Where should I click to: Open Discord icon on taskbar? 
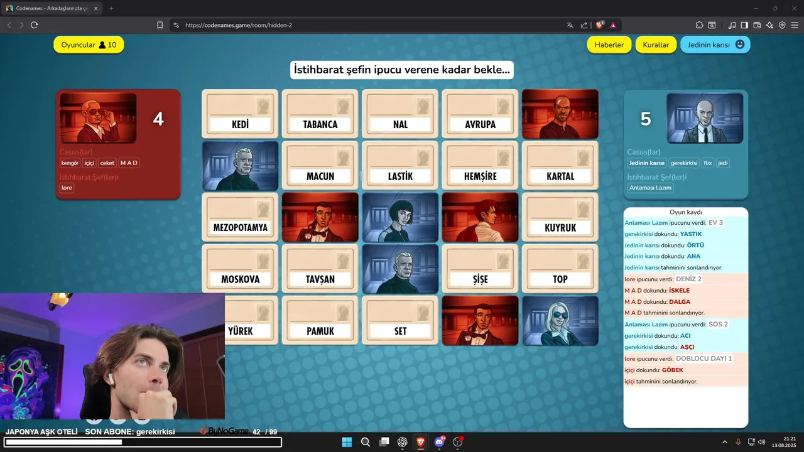pyautogui.click(x=440, y=442)
